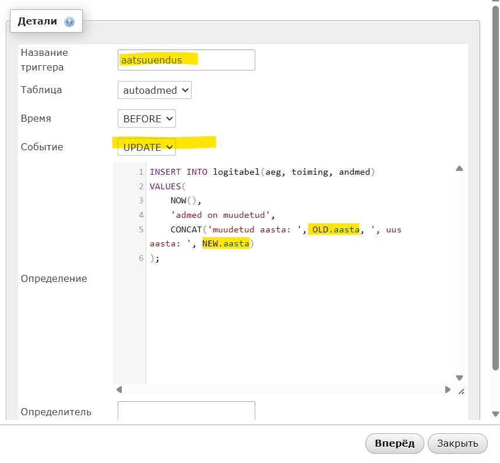Click the trigger name field aatsuuendus
The width and height of the screenshot is (500, 463).
pyautogui.click(x=186, y=60)
